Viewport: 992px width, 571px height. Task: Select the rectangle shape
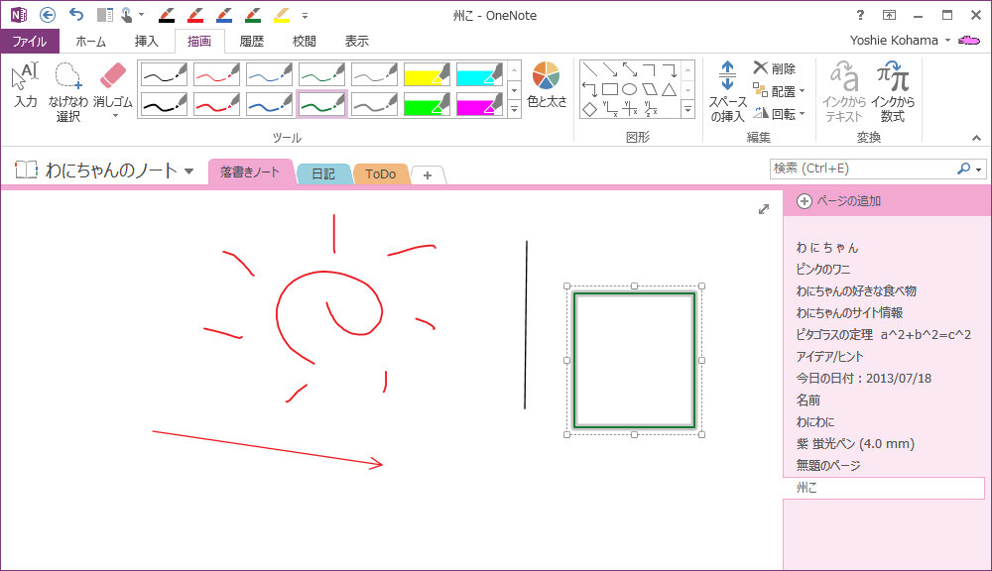click(610, 90)
